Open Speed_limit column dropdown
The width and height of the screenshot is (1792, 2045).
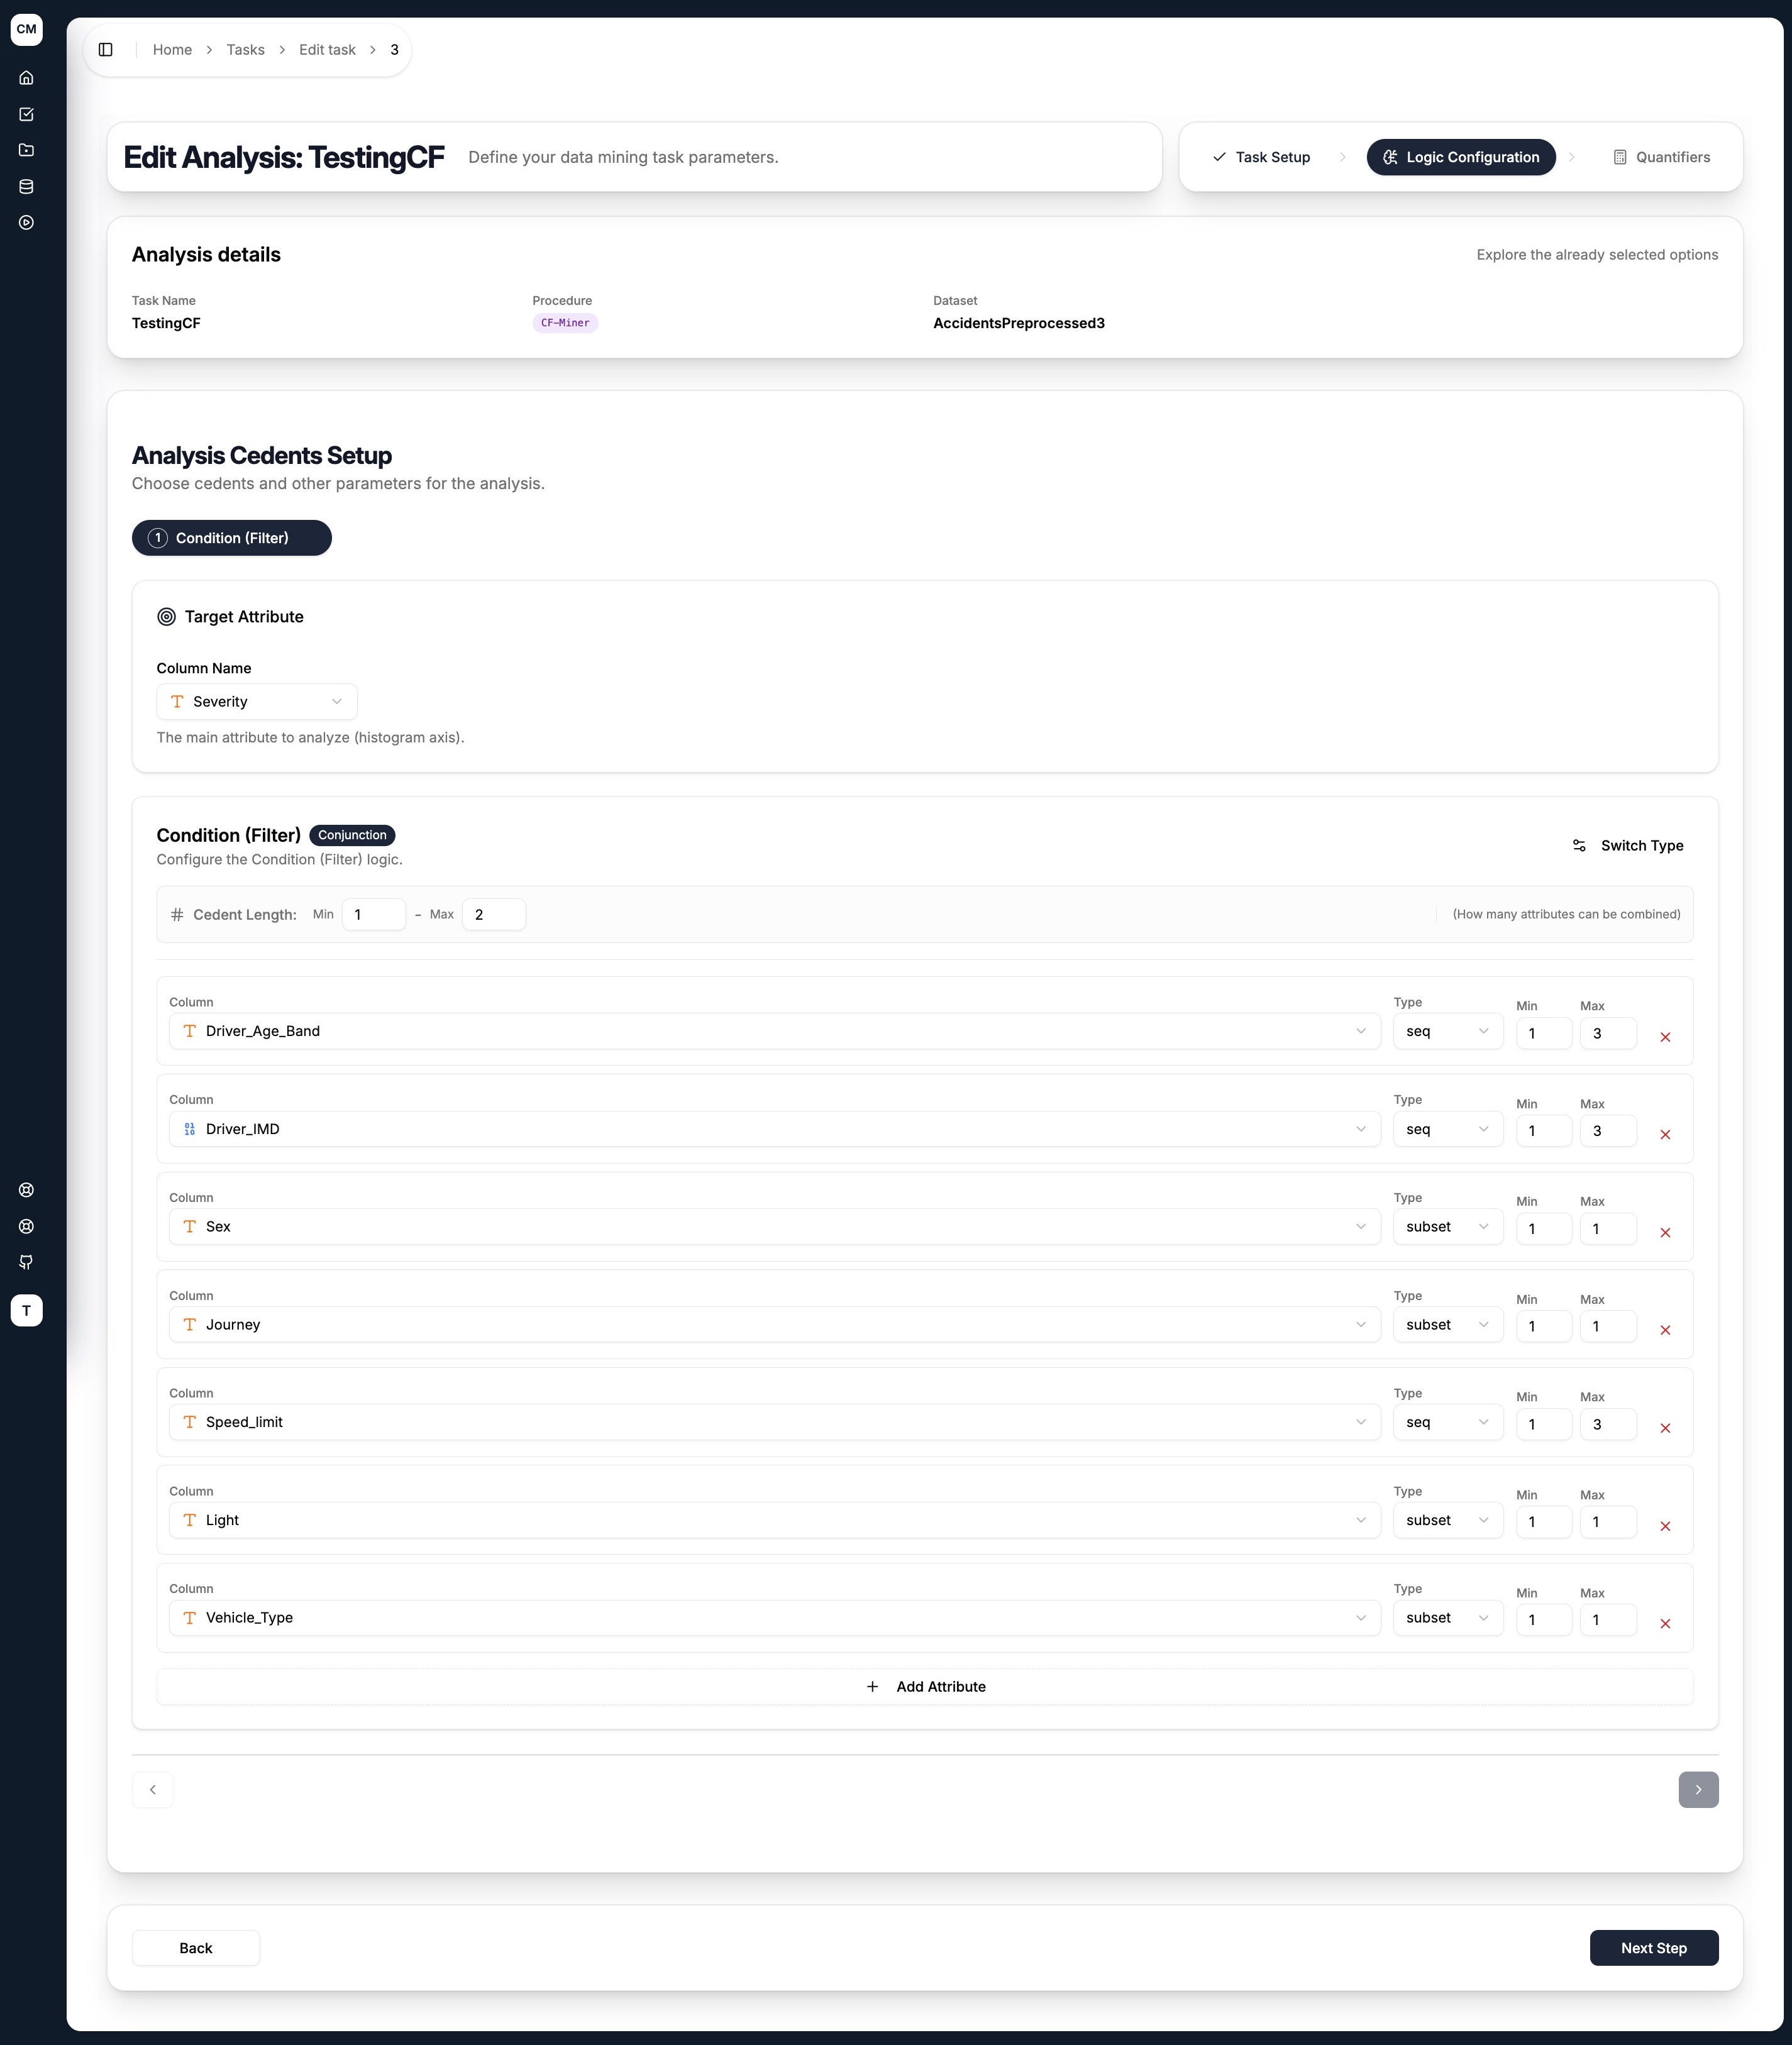(x=774, y=1422)
